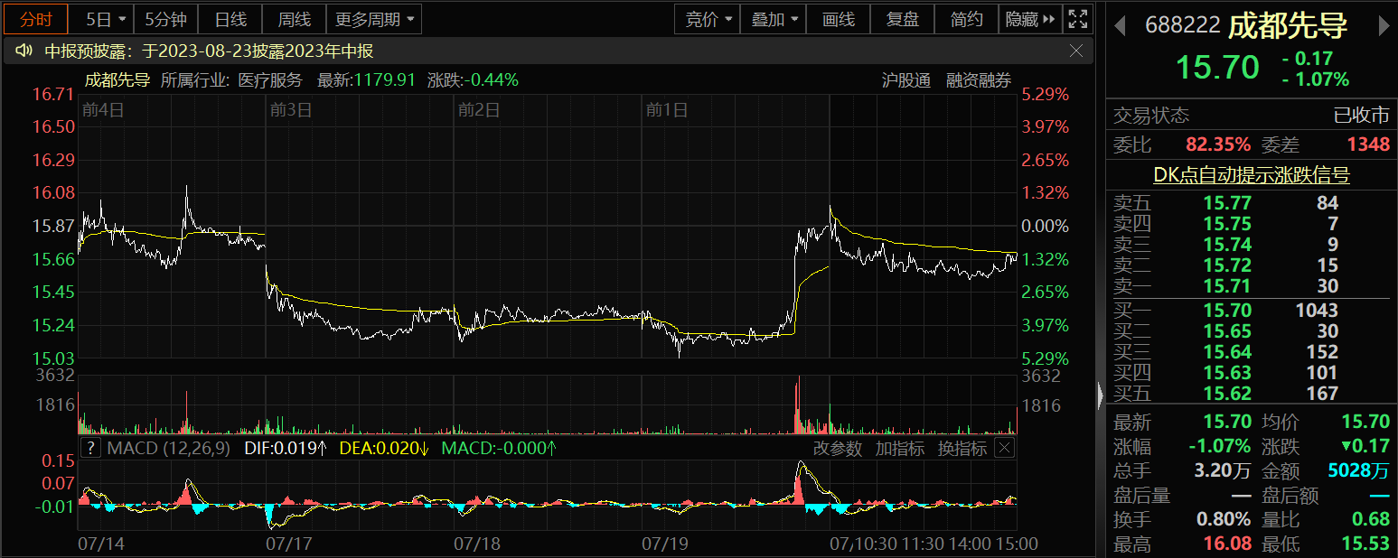
Task: Click the MACD (12,26,9) indicator label
Action: [169, 448]
